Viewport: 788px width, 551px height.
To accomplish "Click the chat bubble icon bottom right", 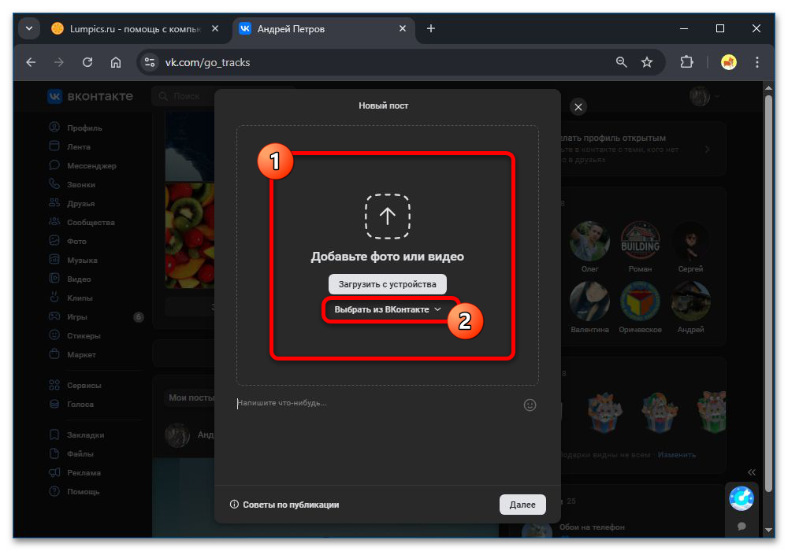I will (742, 526).
